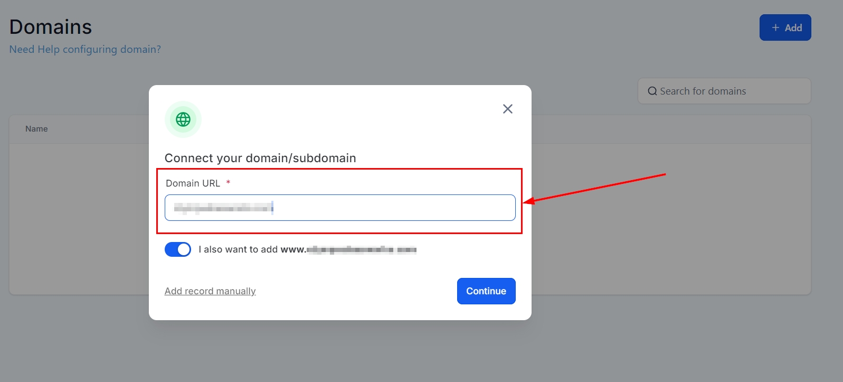Viewport: 843px width, 382px height.
Task: Close the Connect domain dialog
Action: click(x=507, y=109)
